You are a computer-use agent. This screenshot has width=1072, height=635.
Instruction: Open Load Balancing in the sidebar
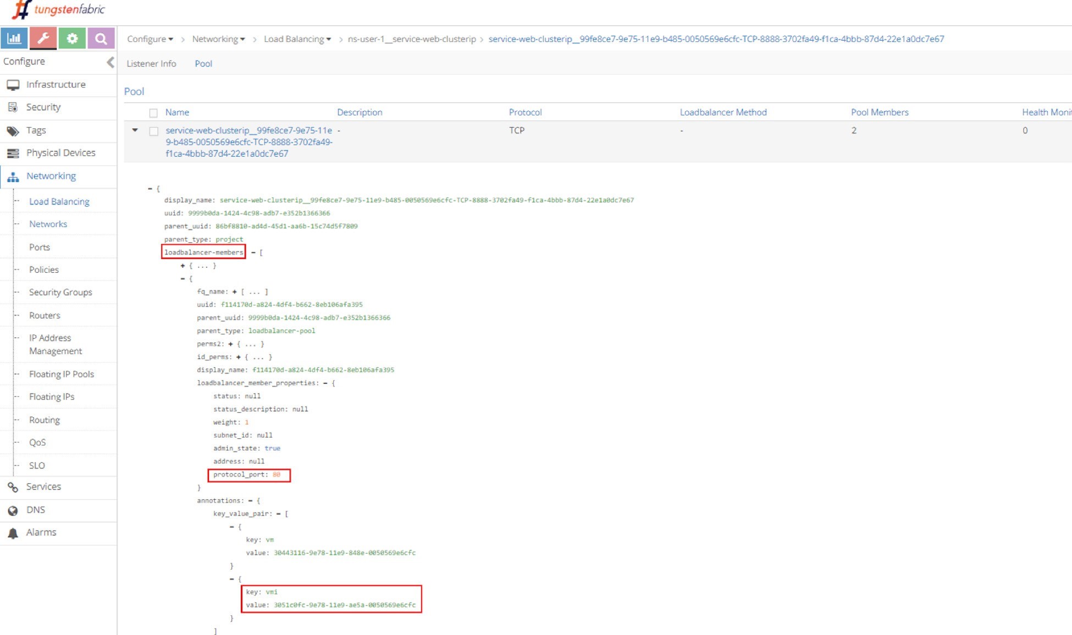(x=59, y=202)
